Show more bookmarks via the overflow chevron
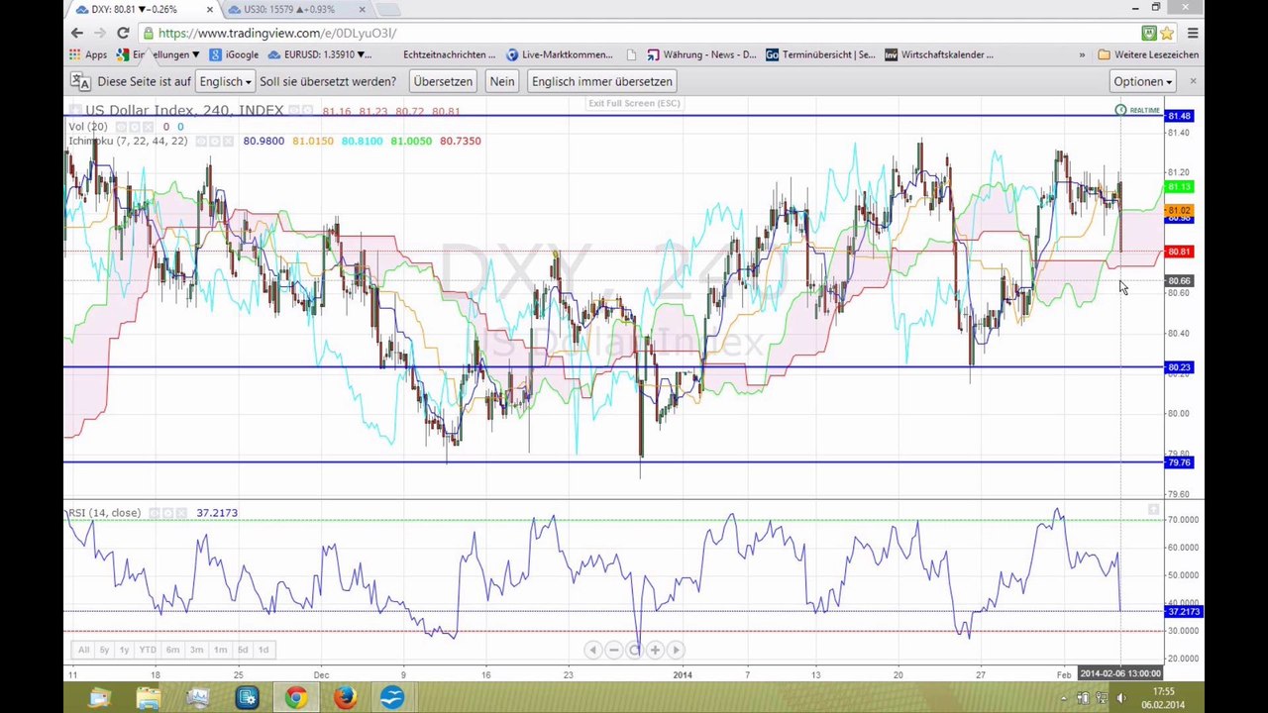 pyautogui.click(x=1082, y=54)
